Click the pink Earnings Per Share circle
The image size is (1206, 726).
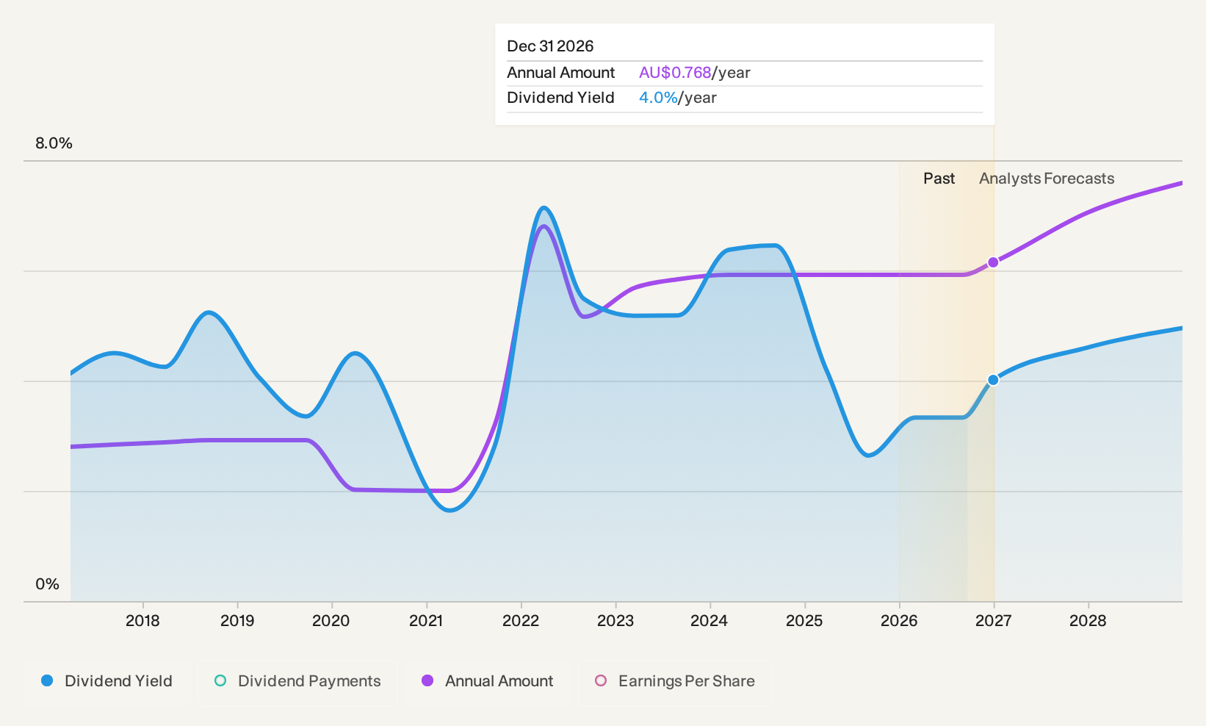[601, 681]
